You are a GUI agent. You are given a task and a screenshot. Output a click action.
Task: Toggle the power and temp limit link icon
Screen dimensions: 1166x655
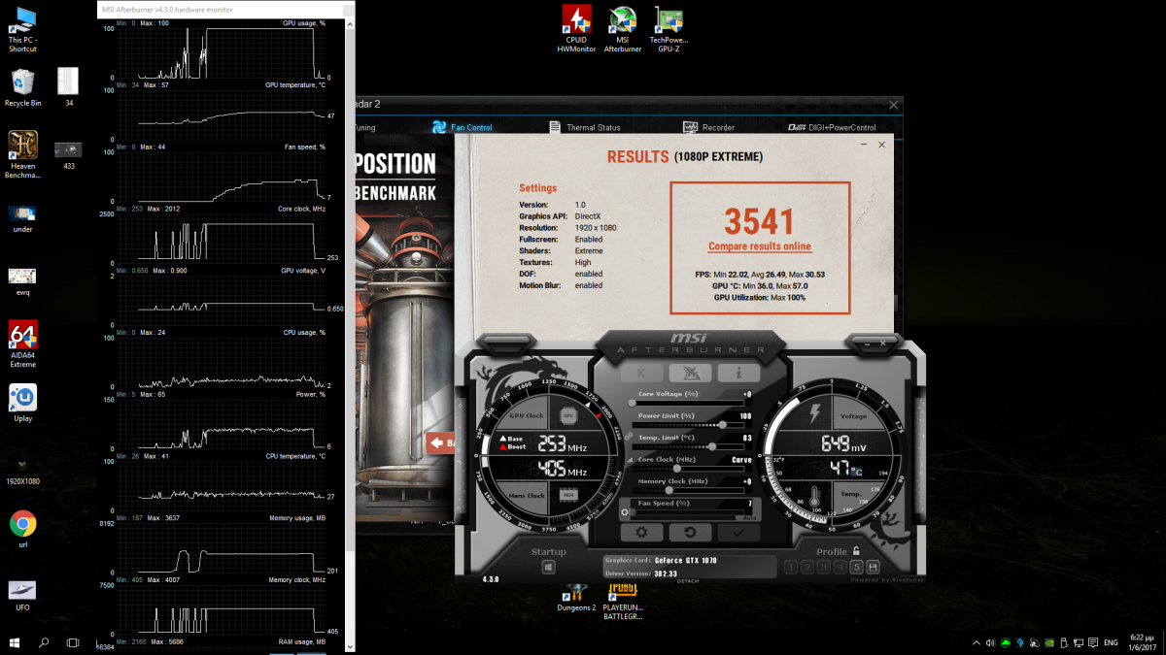(630, 436)
